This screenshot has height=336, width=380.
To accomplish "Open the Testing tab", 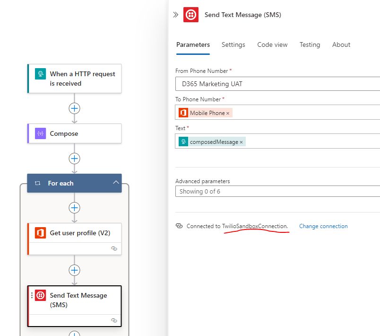I will [310, 45].
